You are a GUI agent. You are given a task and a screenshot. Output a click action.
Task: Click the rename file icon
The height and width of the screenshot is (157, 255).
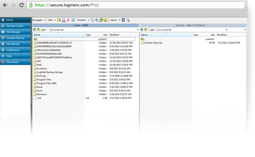coord(64,20)
